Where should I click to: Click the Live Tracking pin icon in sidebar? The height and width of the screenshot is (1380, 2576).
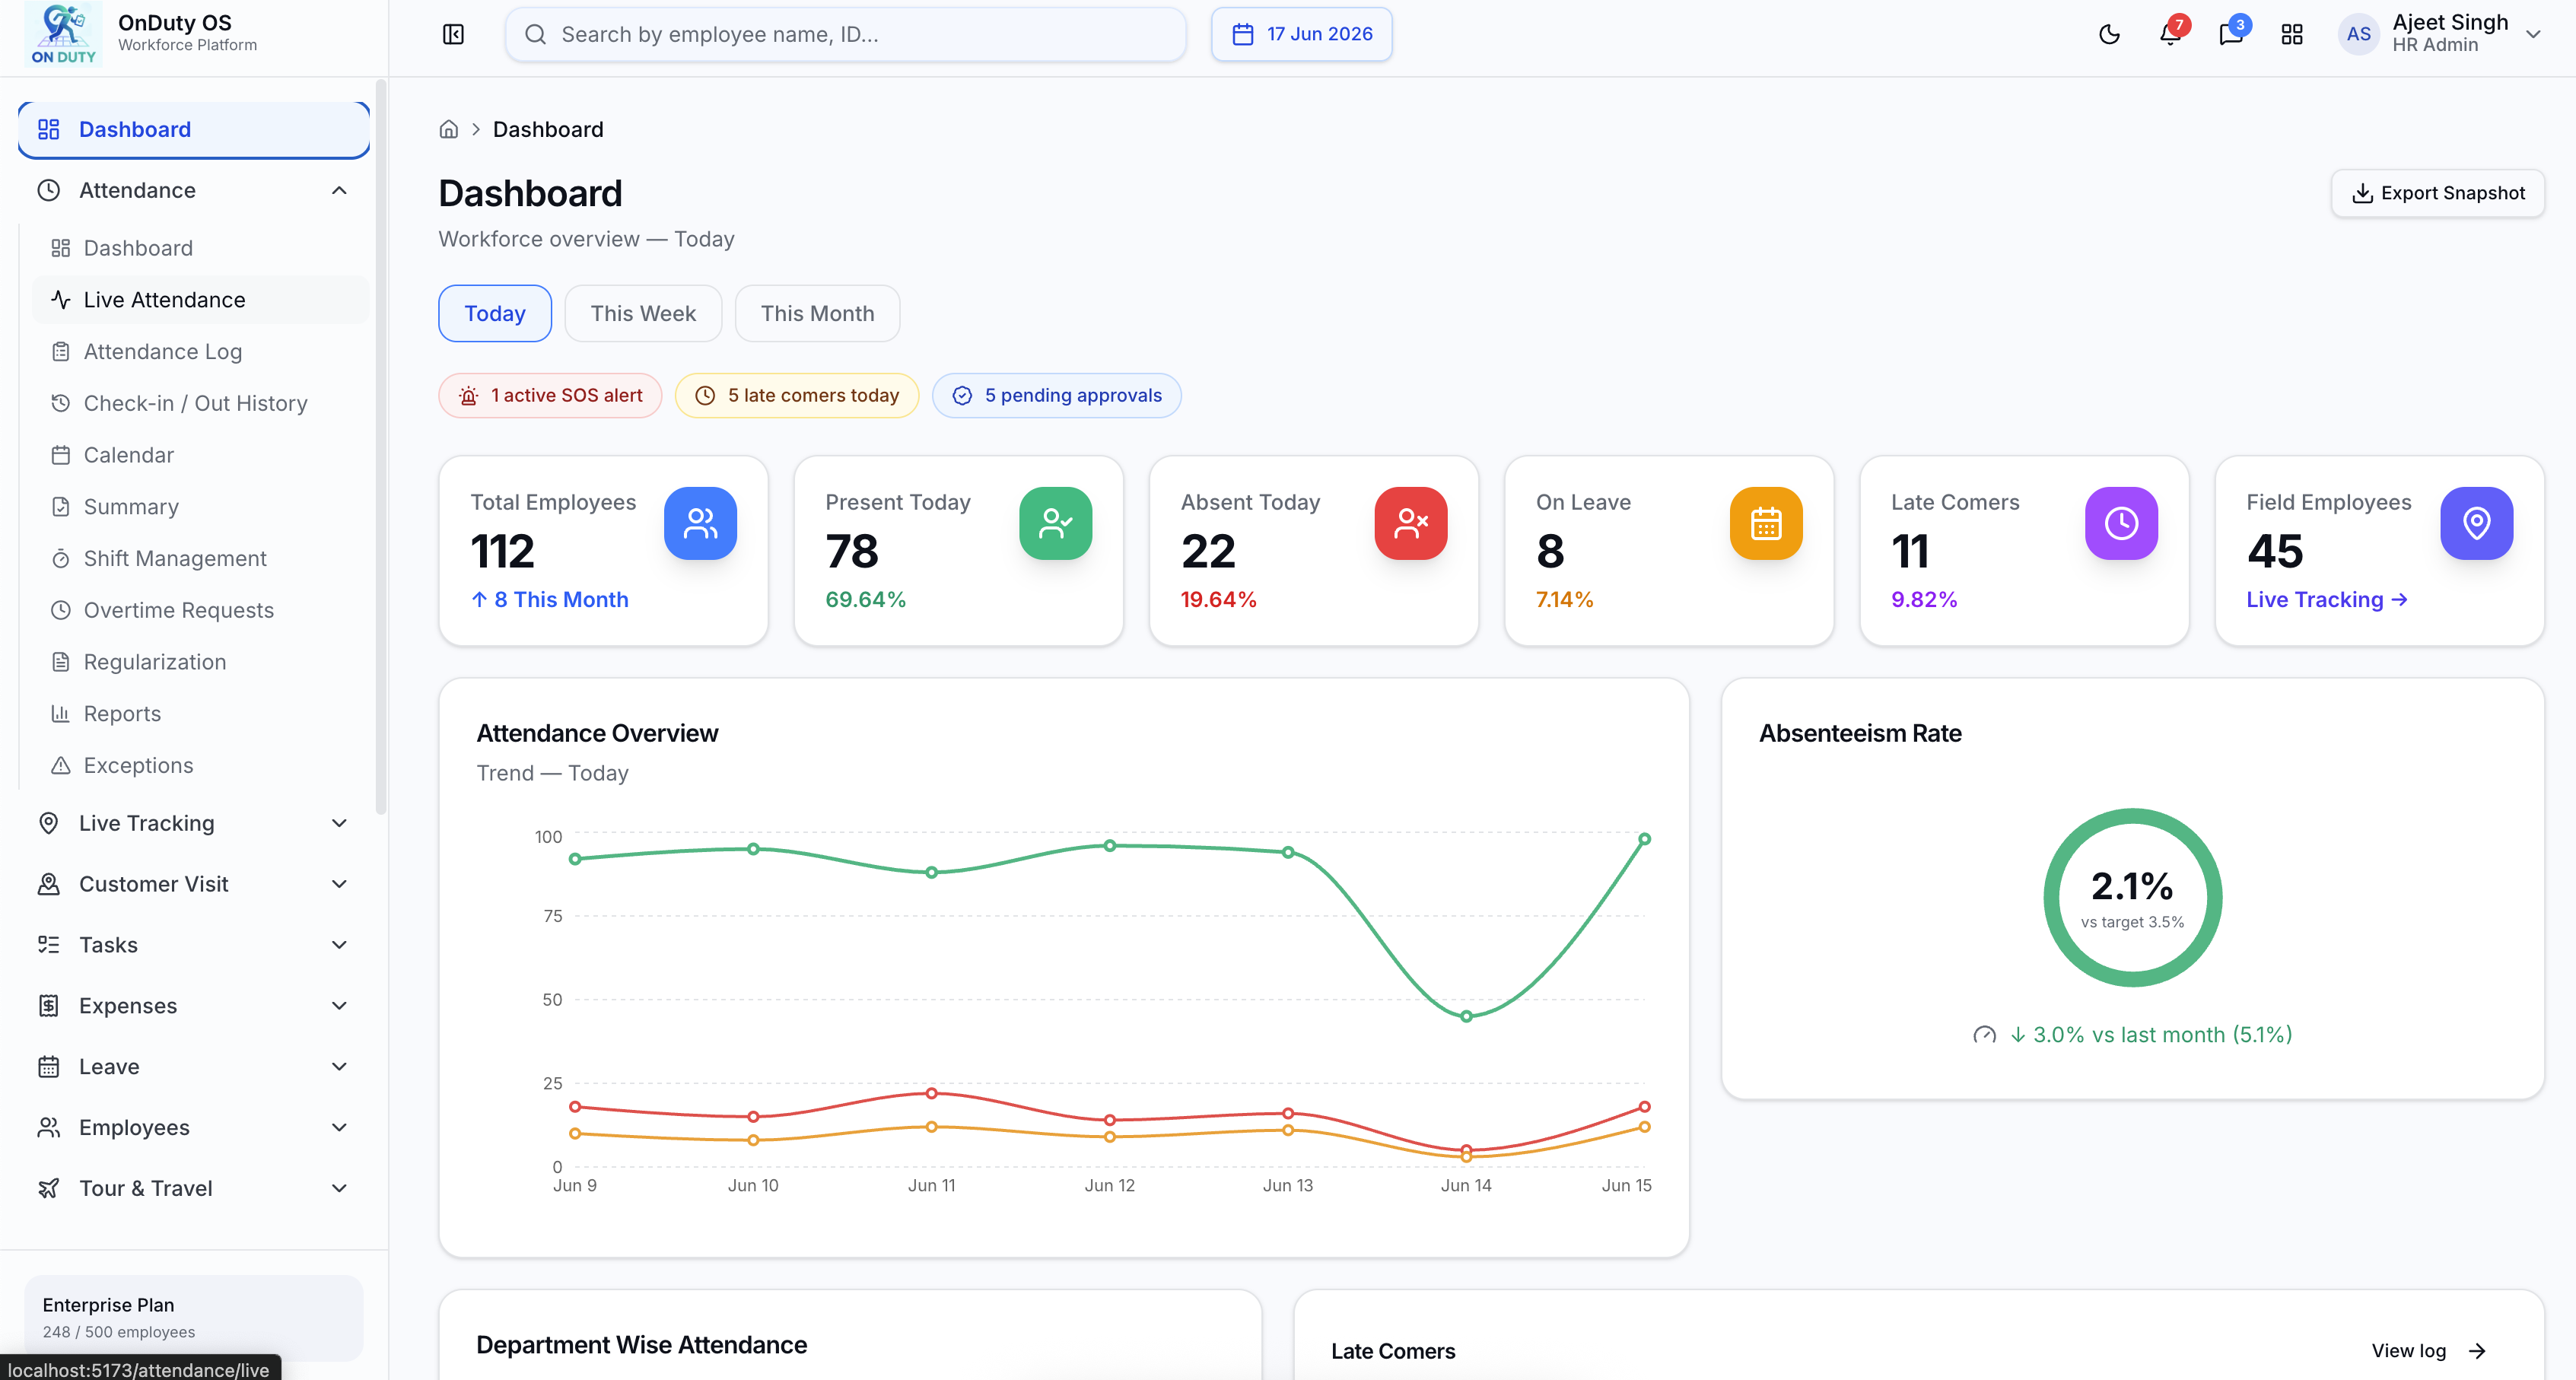pyautogui.click(x=48, y=823)
